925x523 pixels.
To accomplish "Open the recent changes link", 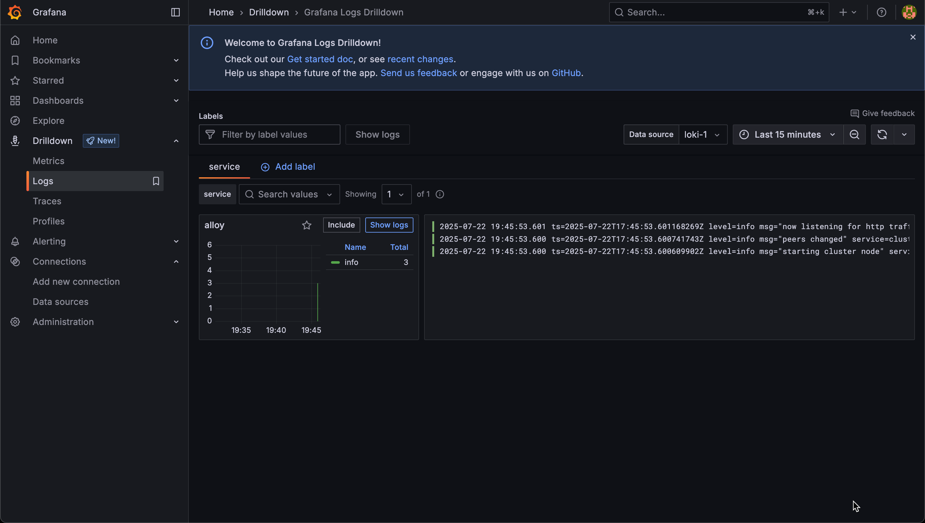I will [420, 59].
